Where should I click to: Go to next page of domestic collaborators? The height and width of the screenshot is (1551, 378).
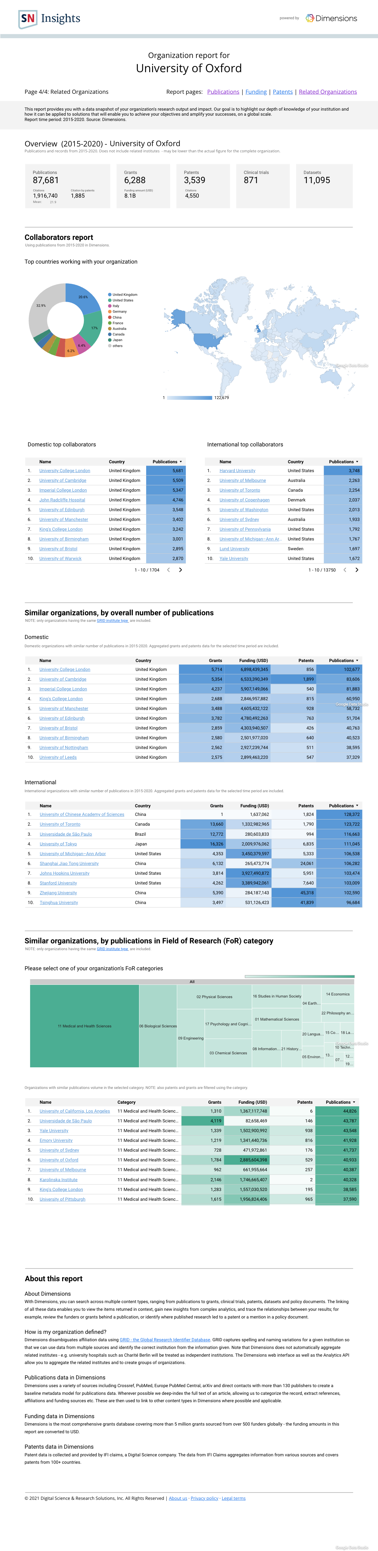coord(180,569)
